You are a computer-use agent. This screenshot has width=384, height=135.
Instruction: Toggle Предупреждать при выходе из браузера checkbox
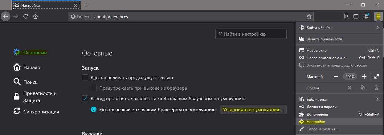click(x=94, y=88)
